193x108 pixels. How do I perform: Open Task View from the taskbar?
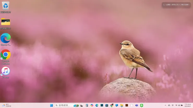[82, 105]
